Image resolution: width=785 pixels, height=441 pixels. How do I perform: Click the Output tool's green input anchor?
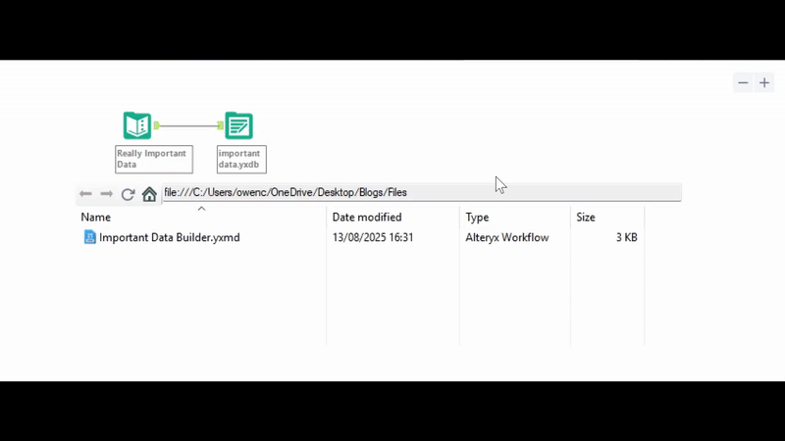220,125
